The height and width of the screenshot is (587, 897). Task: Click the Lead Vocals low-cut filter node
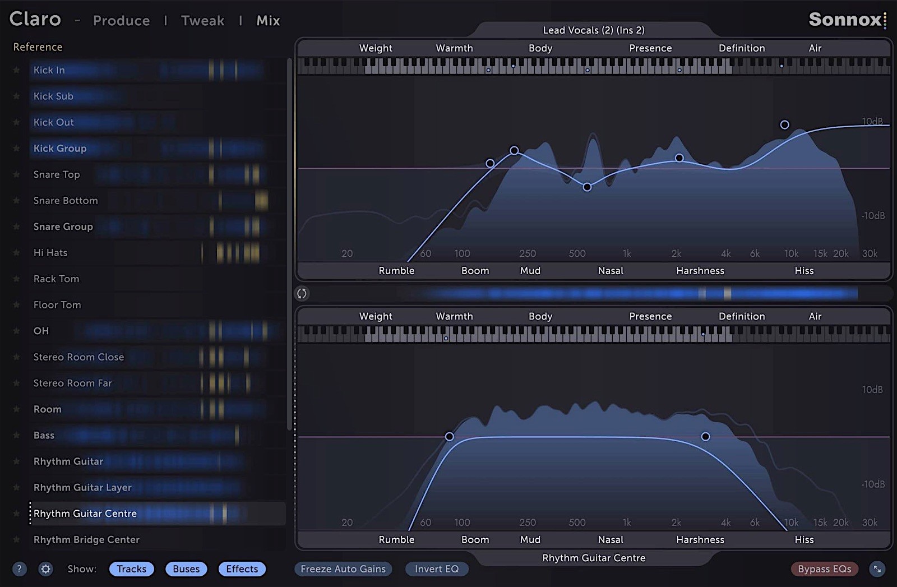490,163
